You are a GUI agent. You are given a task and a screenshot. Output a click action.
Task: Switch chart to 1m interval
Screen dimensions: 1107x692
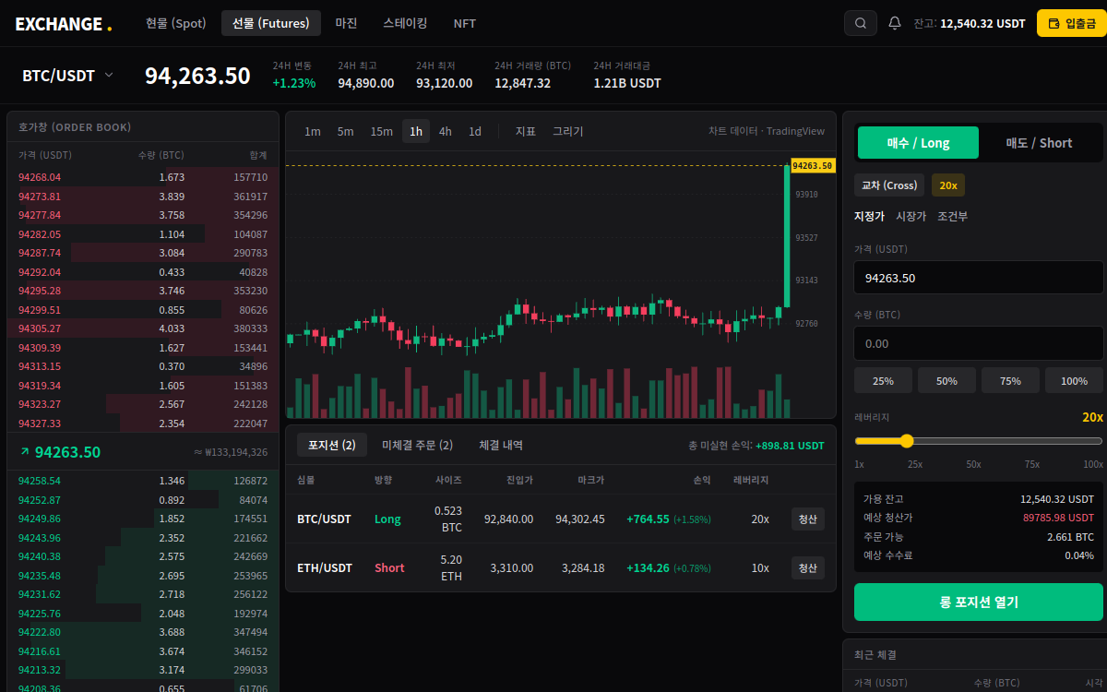313,131
